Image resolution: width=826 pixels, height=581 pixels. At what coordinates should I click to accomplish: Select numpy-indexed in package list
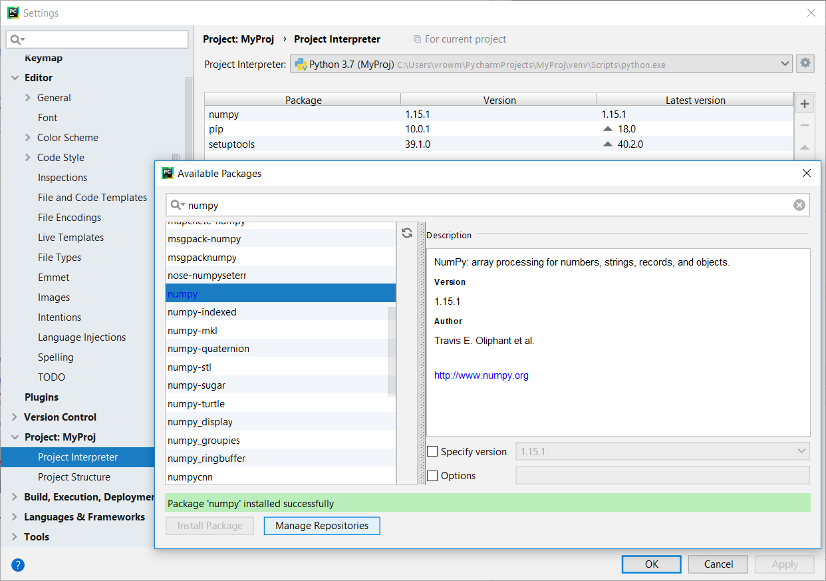pos(281,312)
